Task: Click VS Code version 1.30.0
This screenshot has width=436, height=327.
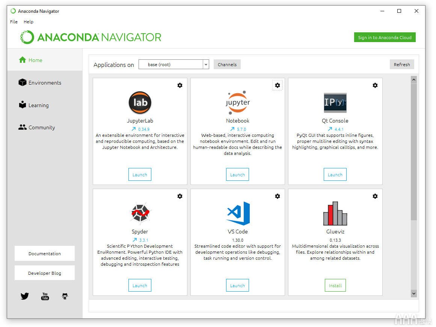Action: pyautogui.click(x=238, y=240)
